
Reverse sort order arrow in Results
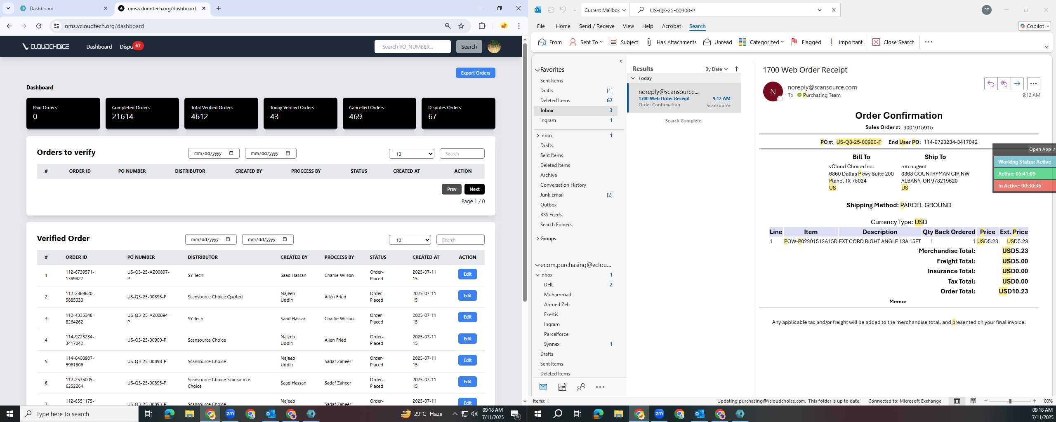pyautogui.click(x=736, y=69)
